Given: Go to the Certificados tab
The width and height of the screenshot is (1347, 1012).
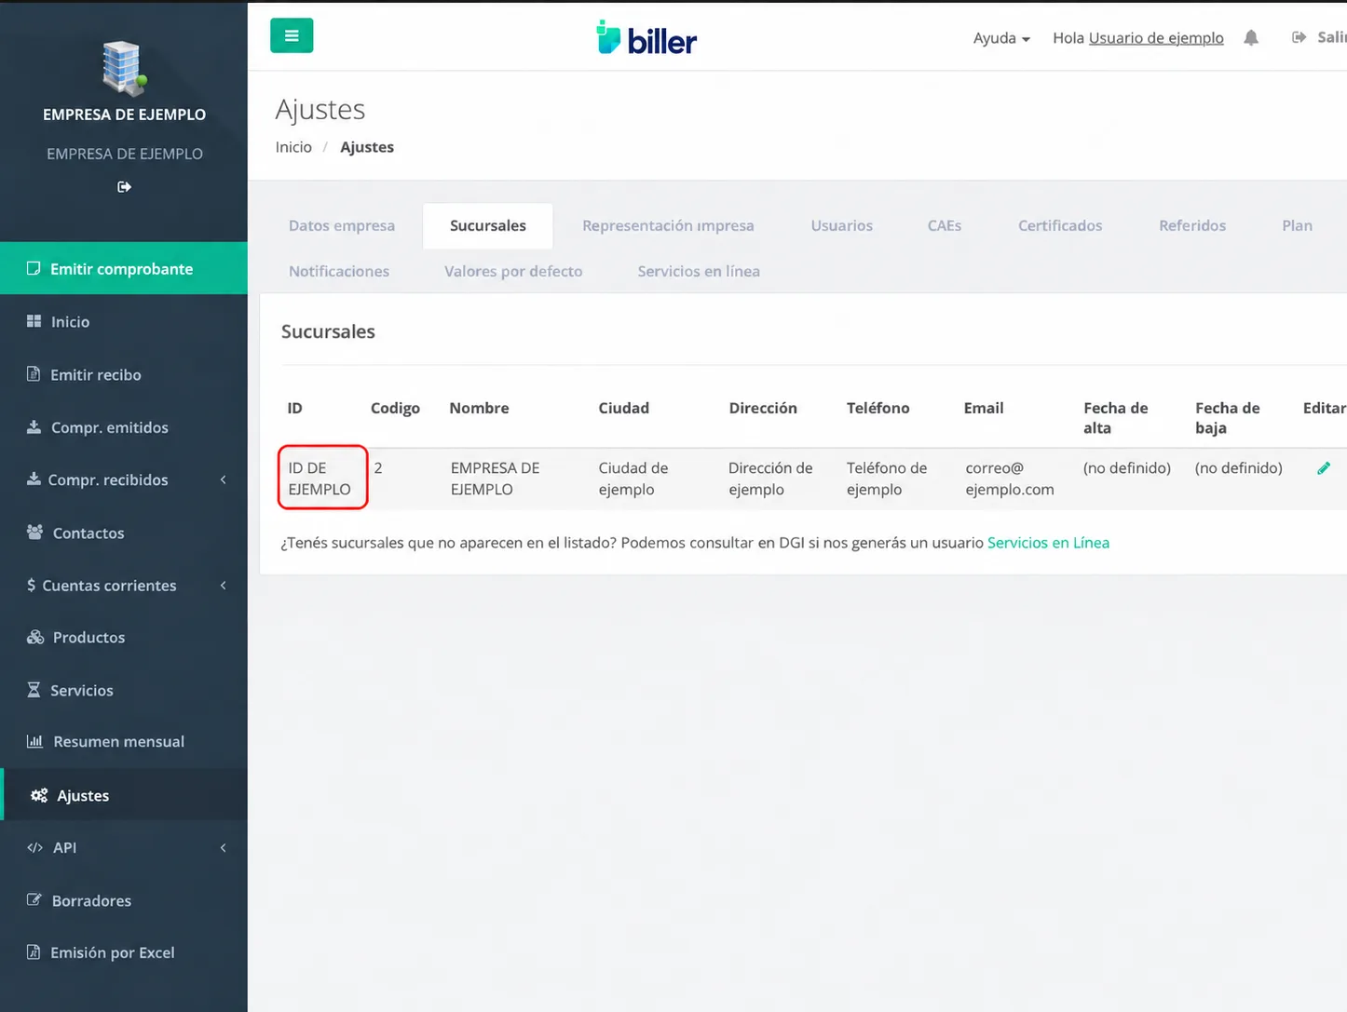Looking at the screenshot, I should click(x=1060, y=225).
